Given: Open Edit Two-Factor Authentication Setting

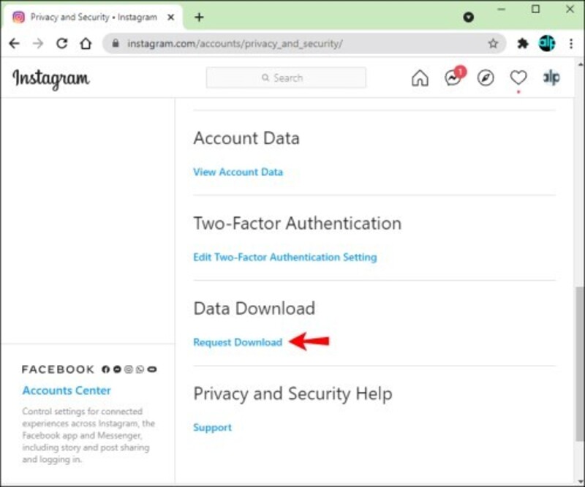Looking at the screenshot, I should tap(284, 257).
